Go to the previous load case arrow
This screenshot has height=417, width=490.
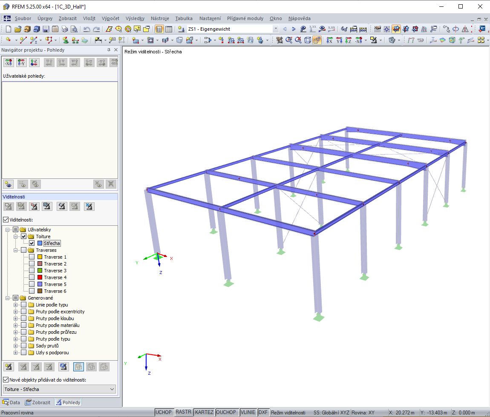[x=285, y=29]
